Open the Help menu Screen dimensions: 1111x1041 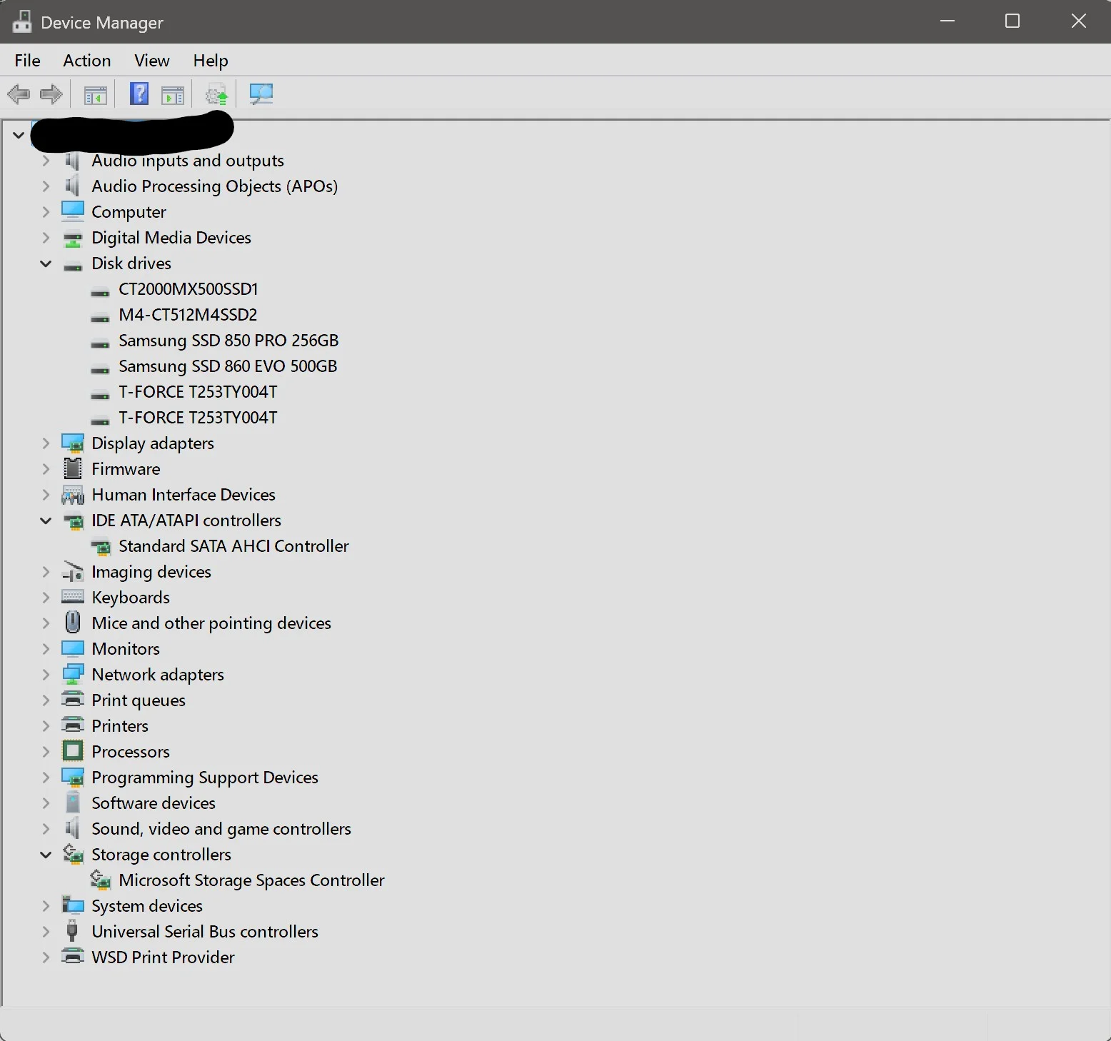tap(211, 61)
